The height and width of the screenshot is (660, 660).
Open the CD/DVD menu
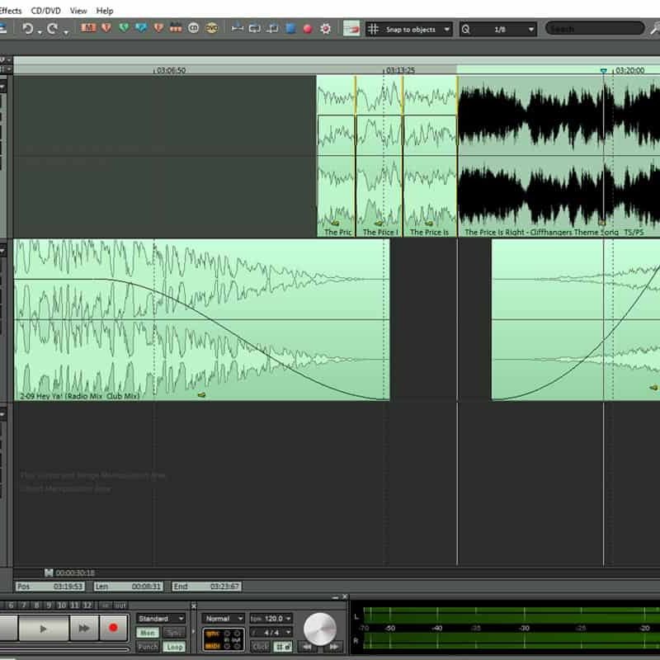(45, 10)
